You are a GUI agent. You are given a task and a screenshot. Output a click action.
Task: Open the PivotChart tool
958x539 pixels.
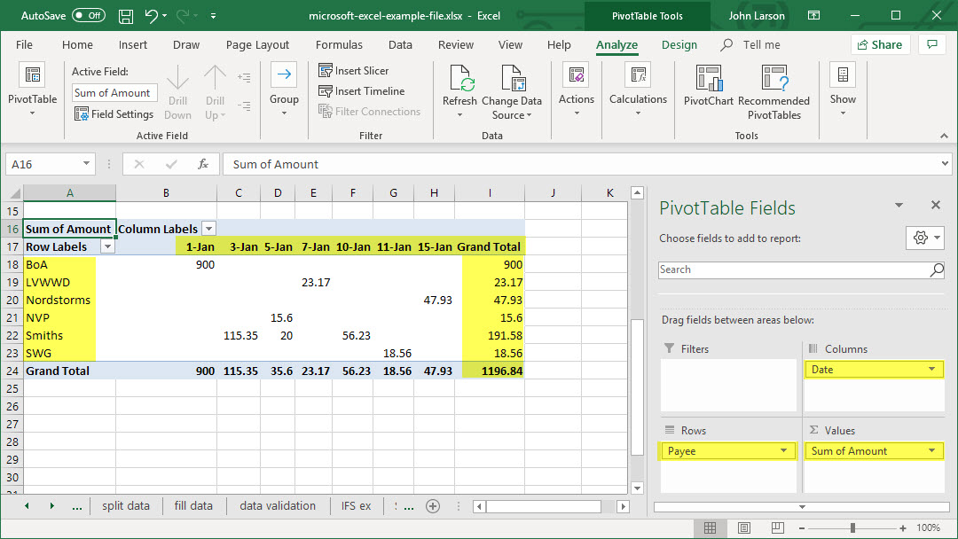[708, 81]
